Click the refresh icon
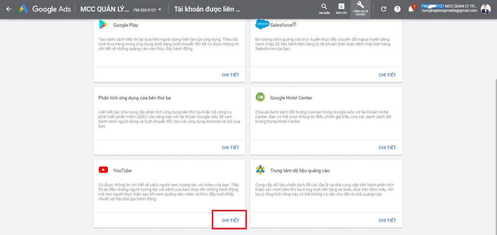The width and height of the screenshot is (497, 235). 383,9
